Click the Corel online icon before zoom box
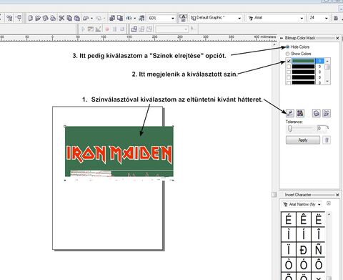Screen dimensions: 343x280 tap(141, 18)
